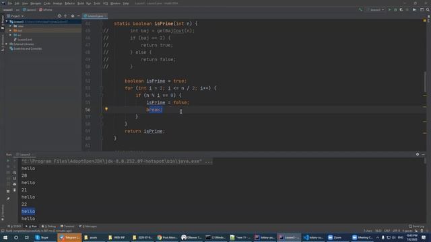
Task: Open the Run tool window button
Action: (x=32, y=227)
